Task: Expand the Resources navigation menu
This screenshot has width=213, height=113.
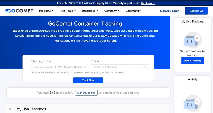Action: 90,11
